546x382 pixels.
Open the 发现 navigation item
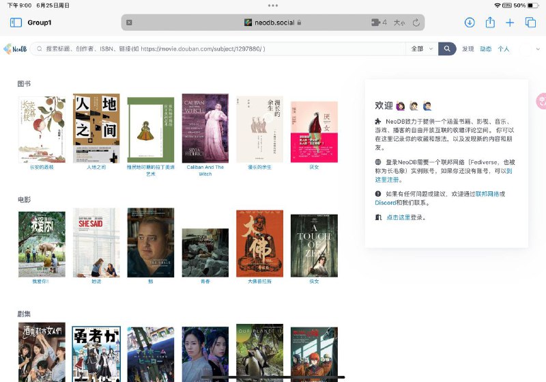468,49
